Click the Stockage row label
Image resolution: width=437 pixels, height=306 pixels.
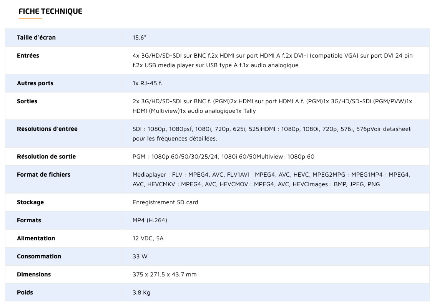pyautogui.click(x=30, y=202)
